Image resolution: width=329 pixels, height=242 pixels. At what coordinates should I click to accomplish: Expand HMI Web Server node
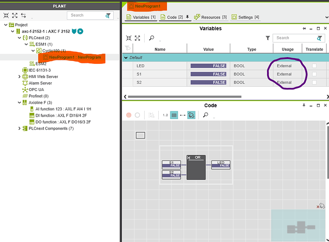[19, 76]
